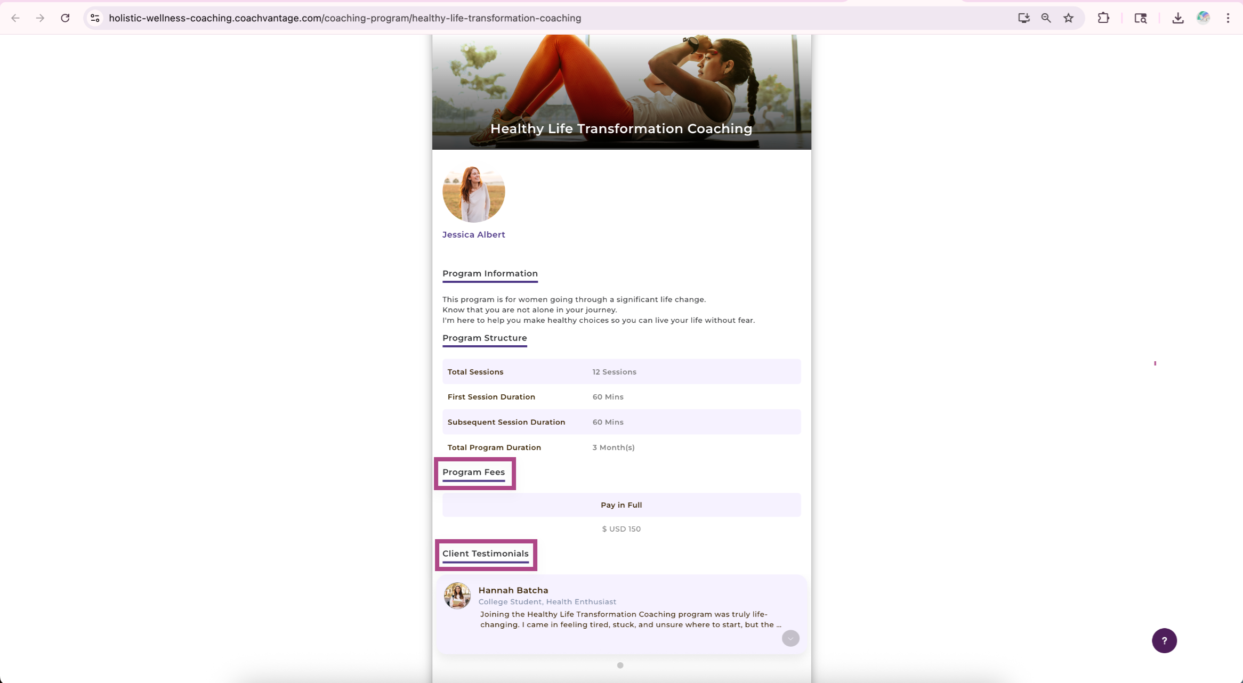Click the install app icon in address bar
Image resolution: width=1243 pixels, height=683 pixels.
click(1023, 18)
